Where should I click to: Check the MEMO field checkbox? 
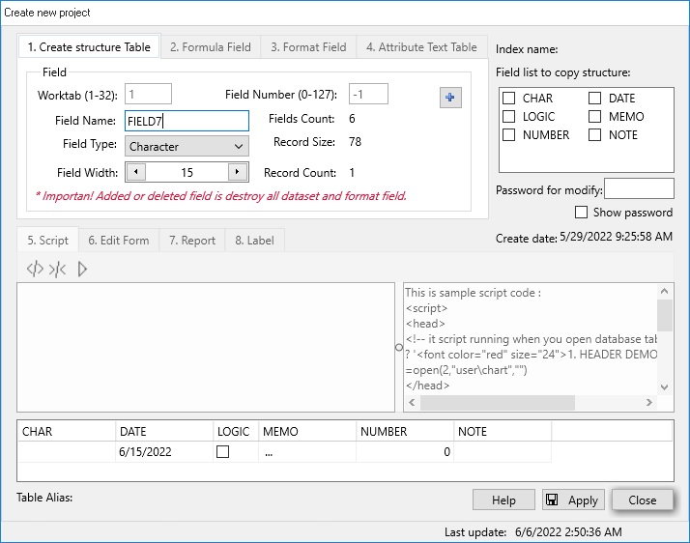click(x=595, y=117)
